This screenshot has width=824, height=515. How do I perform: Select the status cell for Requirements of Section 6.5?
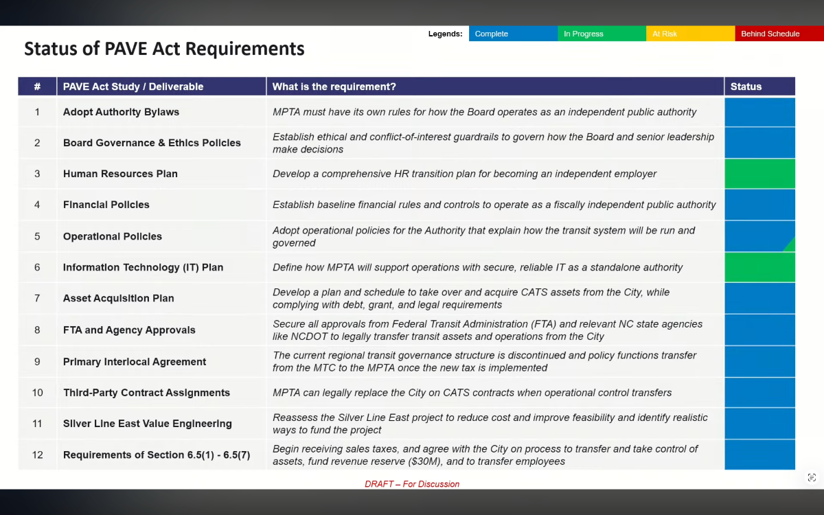(x=759, y=455)
